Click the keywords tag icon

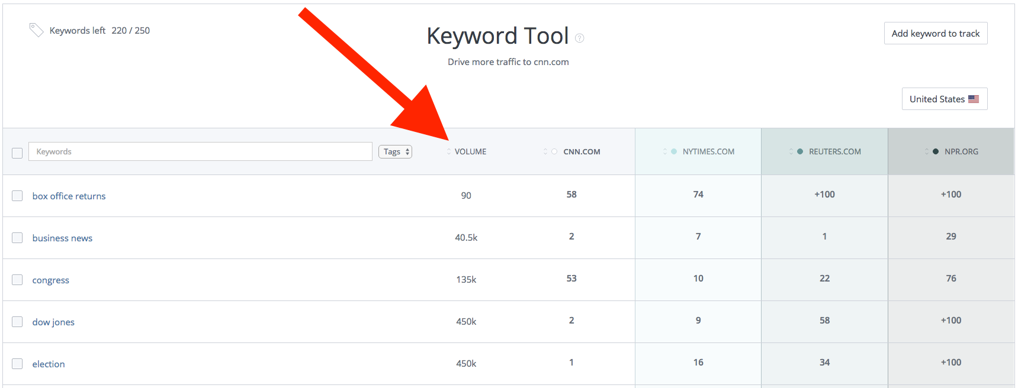(37, 30)
